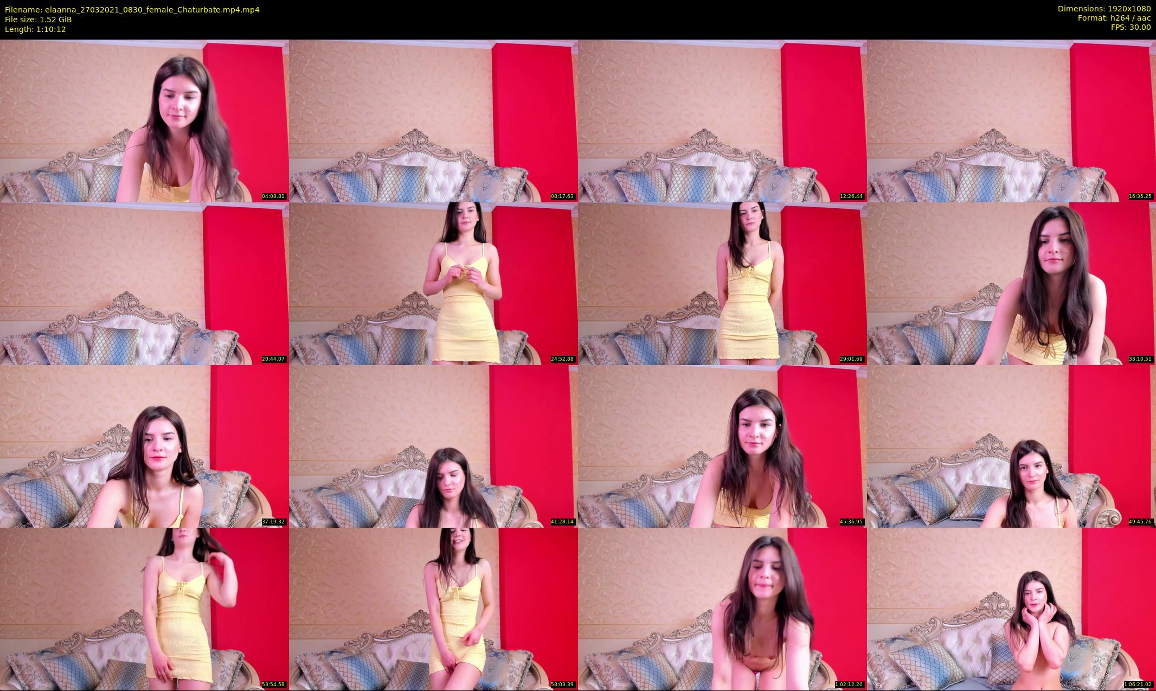Click the '33:10.51' timestamp label
1156x691 pixels.
[x=1140, y=359]
